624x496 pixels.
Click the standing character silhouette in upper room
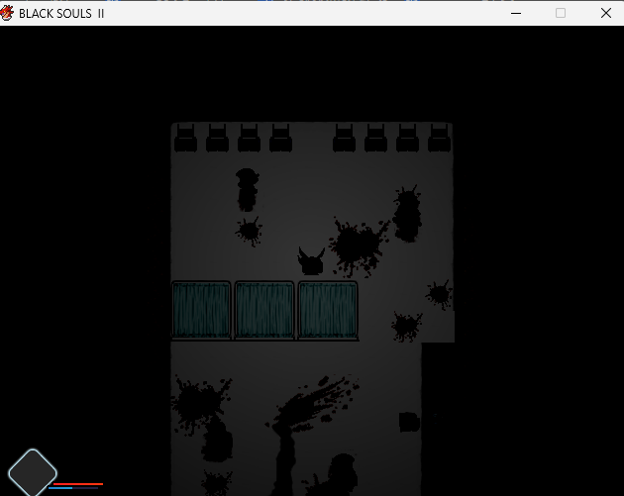[x=247, y=189]
